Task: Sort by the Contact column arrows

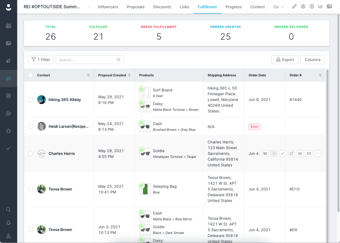Action: (x=88, y=75)
